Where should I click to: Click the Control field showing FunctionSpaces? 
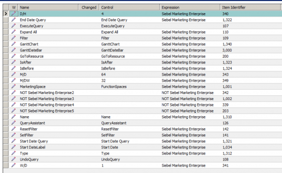129,86
